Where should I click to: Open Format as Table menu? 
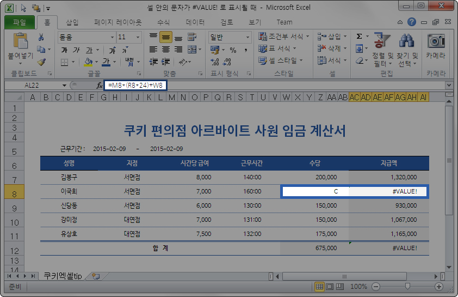277,49
